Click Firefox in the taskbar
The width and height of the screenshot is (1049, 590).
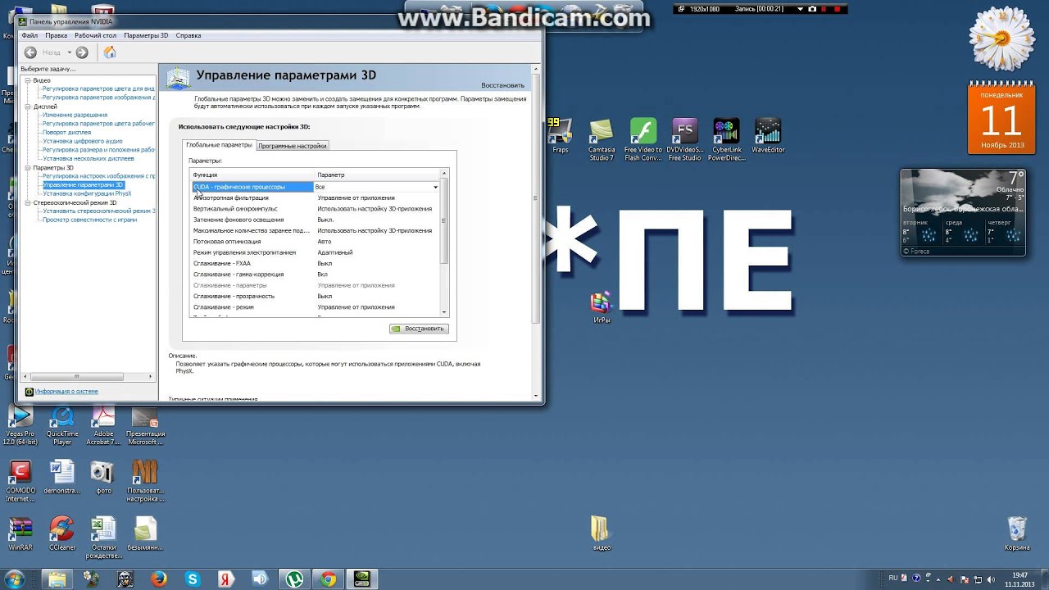159,579
